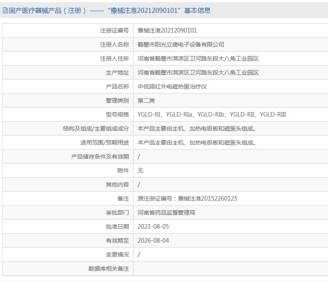Image resolution: width=328 pixels, height=283 pixels.
Task: Select the description in the 适用范围/预期用途 row
Action: coord(197,143)
